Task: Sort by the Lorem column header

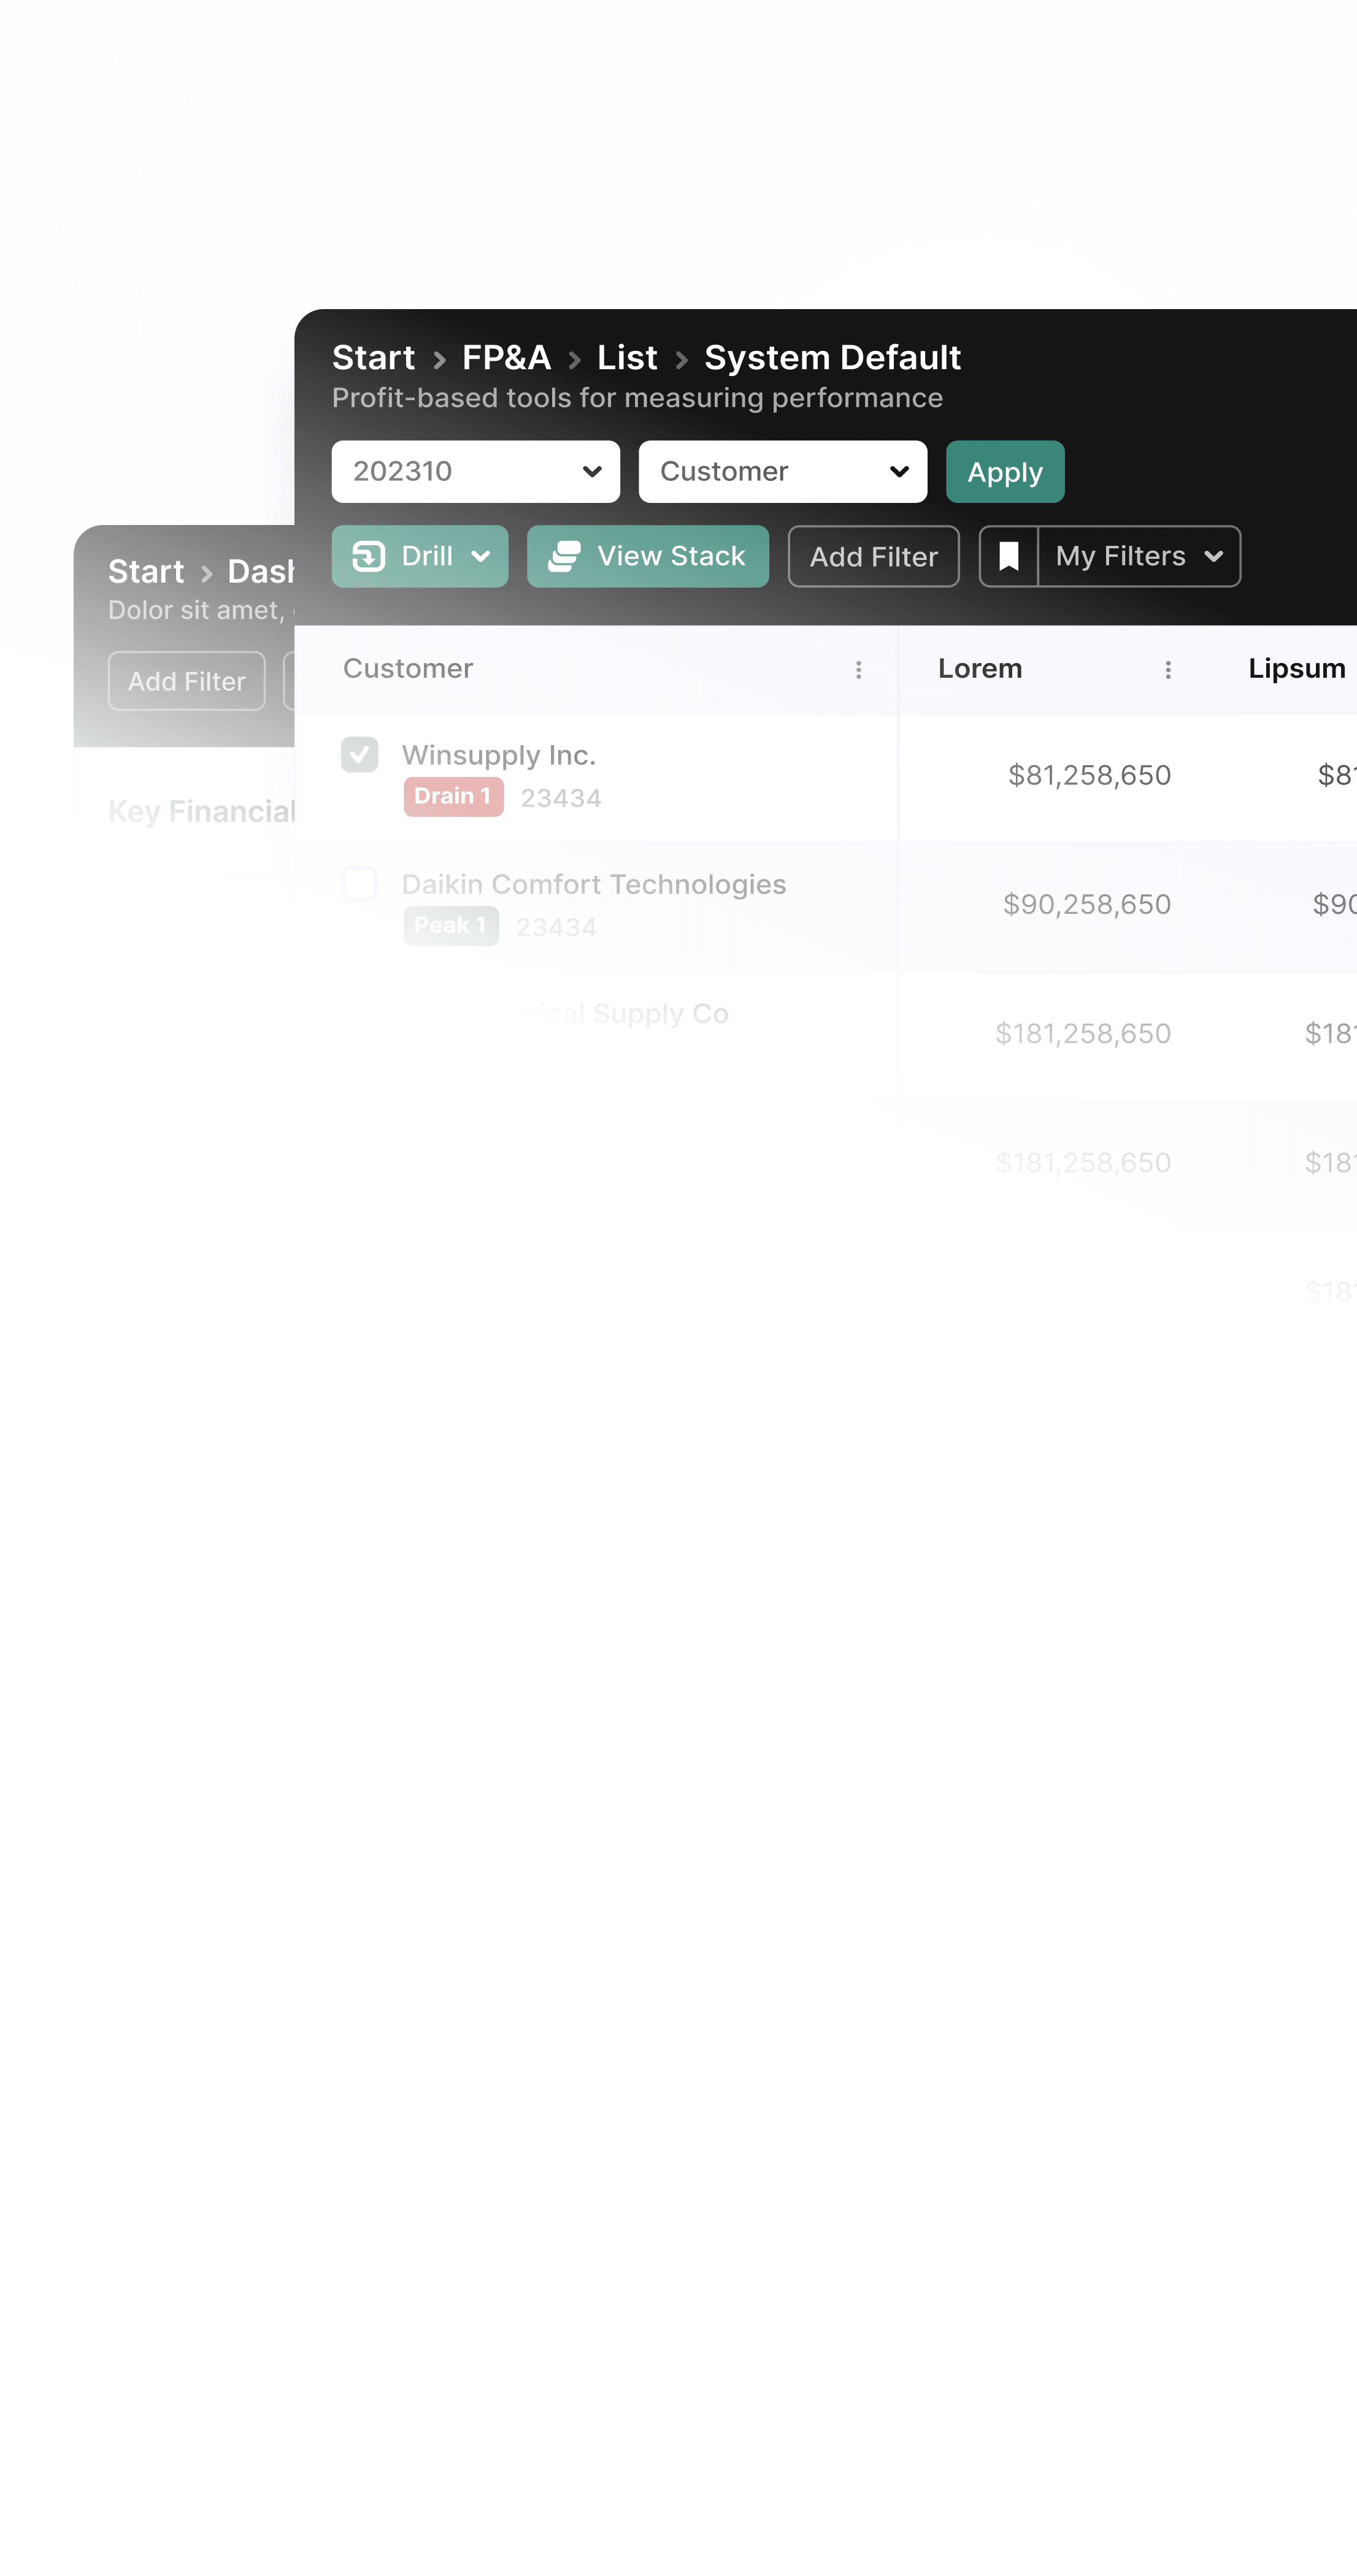Action: tap(979, 668)
